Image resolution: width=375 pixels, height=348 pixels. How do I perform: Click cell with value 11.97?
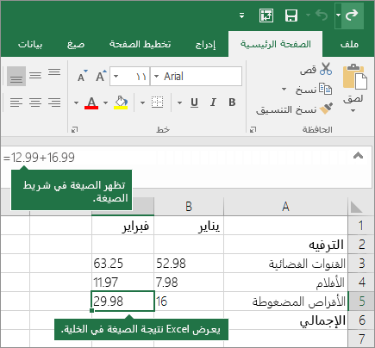(123, 283)
